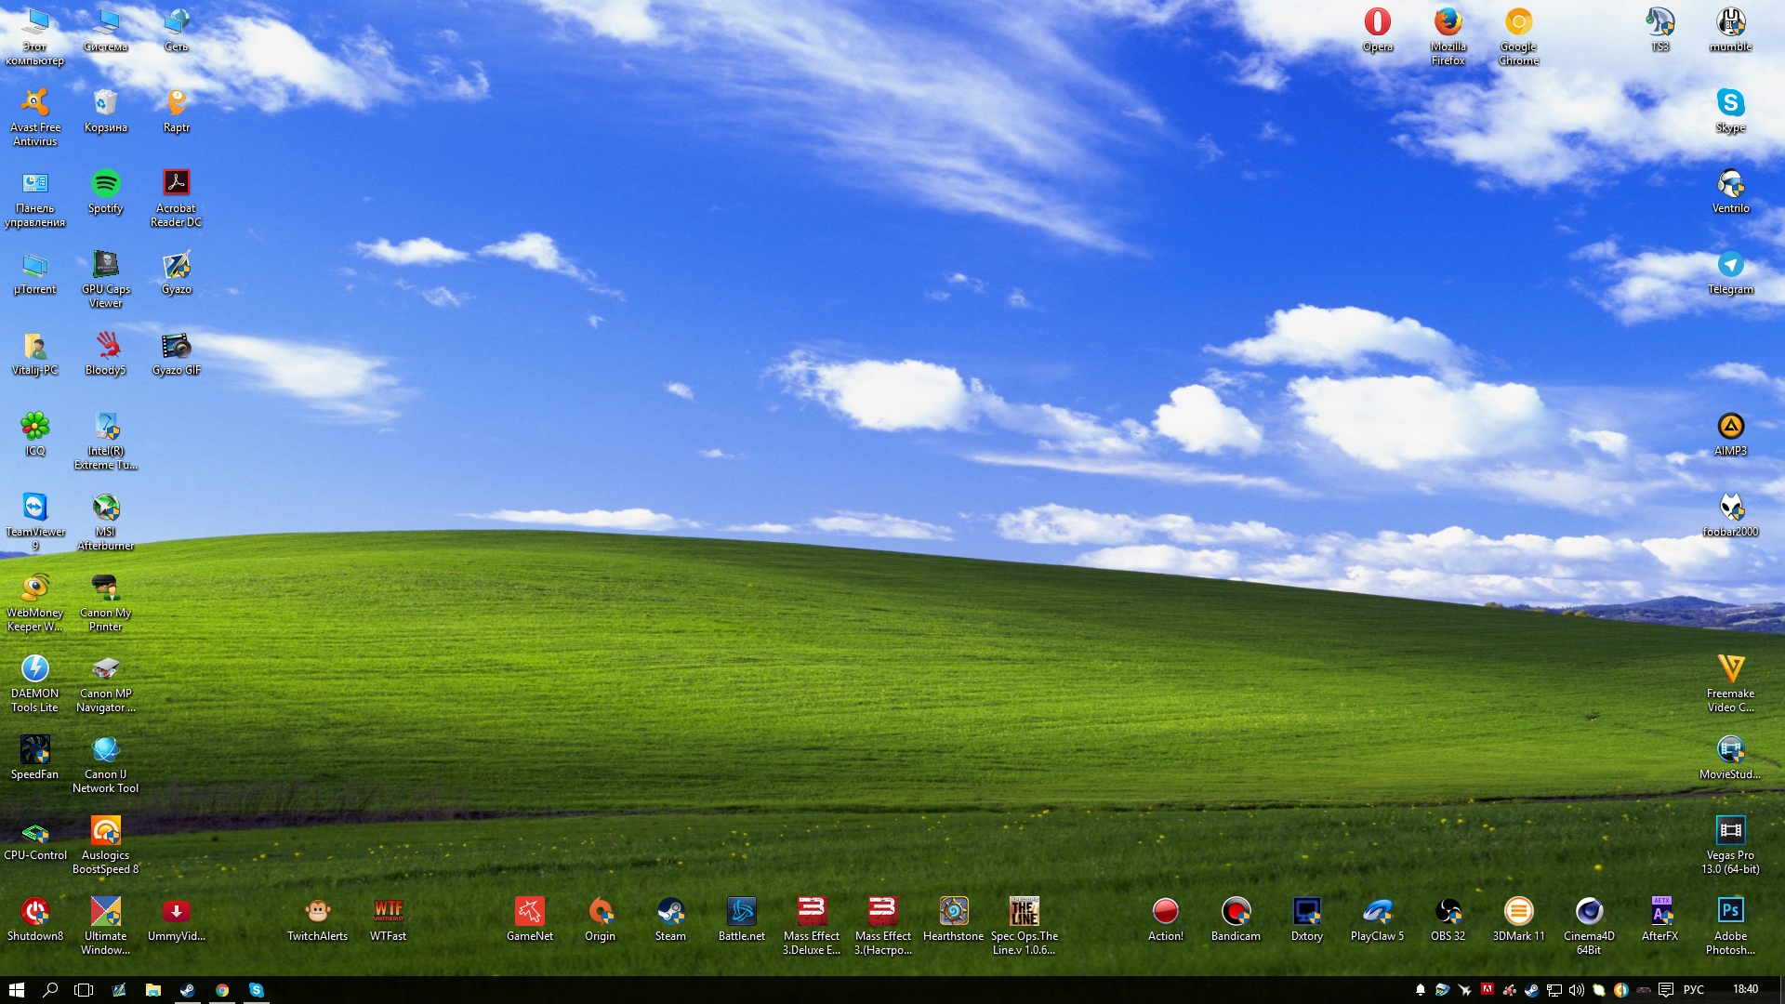Select the Steam desktop icon

pos(670,911)
